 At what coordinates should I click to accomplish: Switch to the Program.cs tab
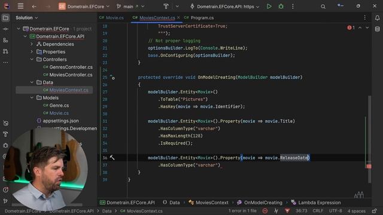199,17
